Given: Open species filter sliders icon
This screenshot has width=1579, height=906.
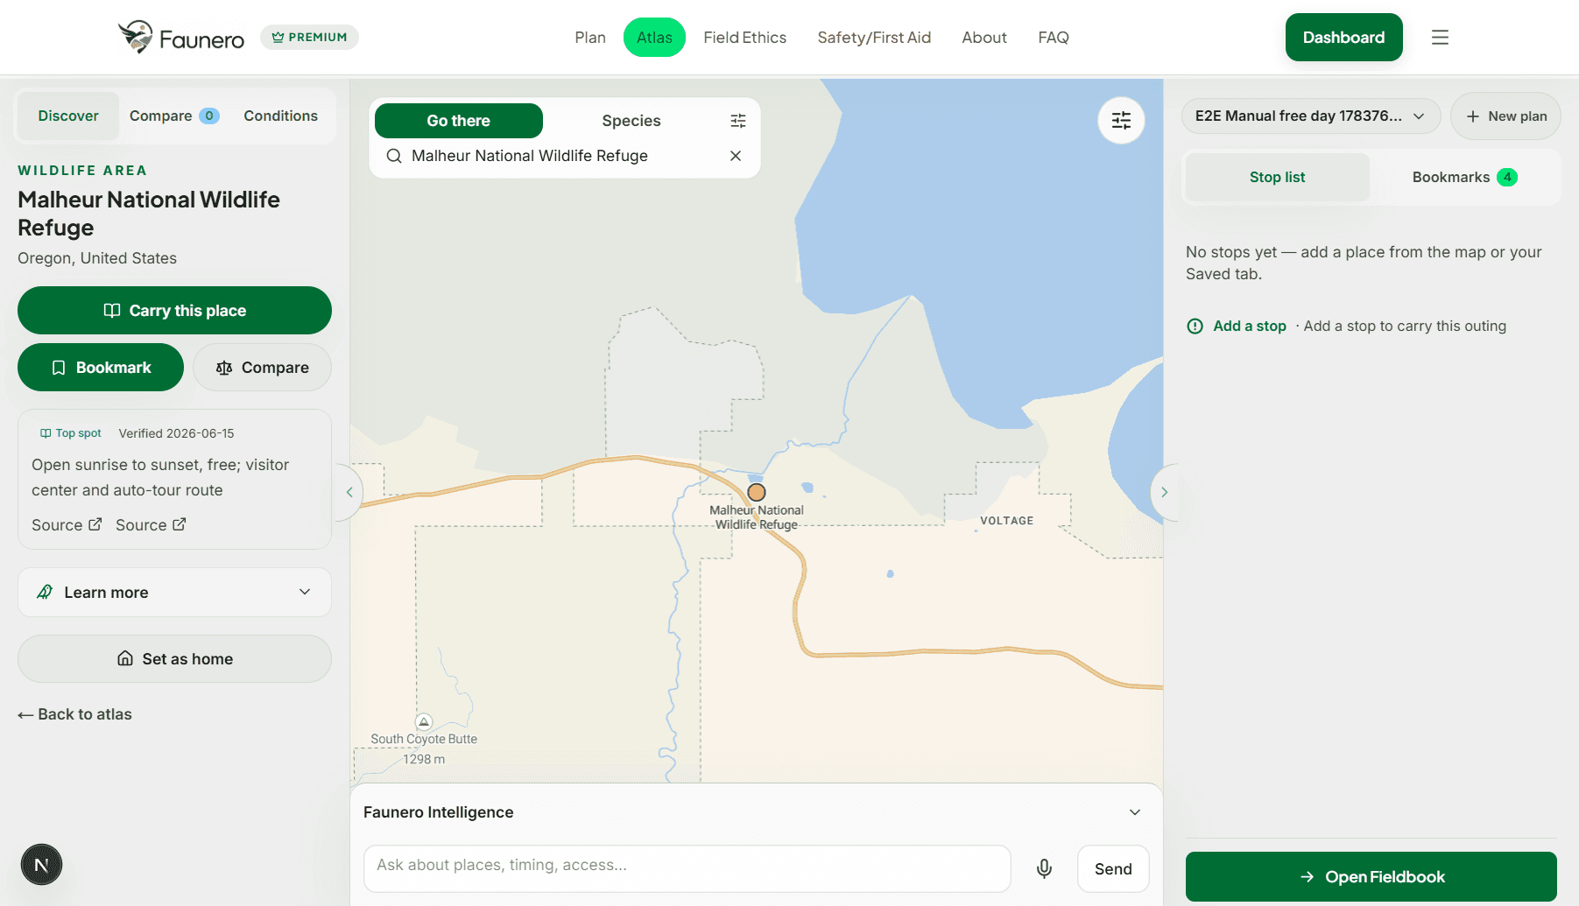Looking at the screenshot, I should 738,121.
